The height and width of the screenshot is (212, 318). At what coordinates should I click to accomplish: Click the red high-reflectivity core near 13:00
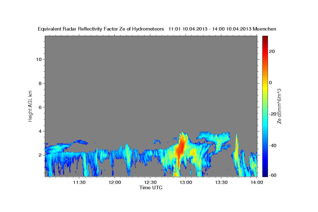[182, 148]
